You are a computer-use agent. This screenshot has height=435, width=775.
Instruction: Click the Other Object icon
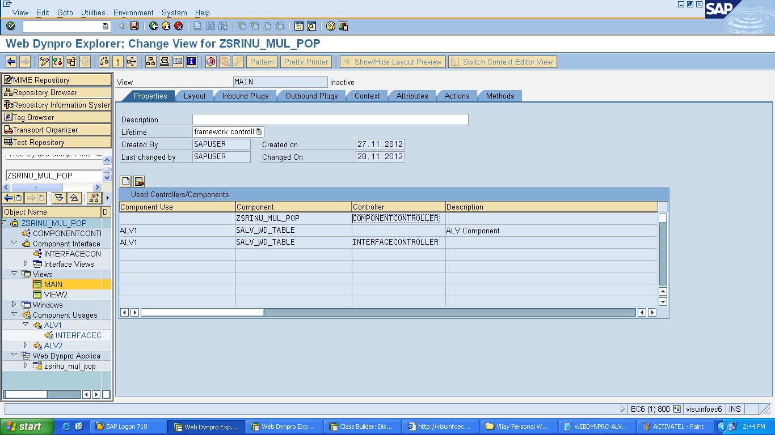tap(71, 62)
